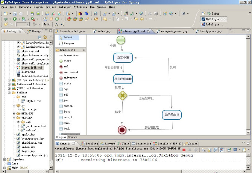
Task: Expand the JRE System Library node
Action: pos(9,80)
